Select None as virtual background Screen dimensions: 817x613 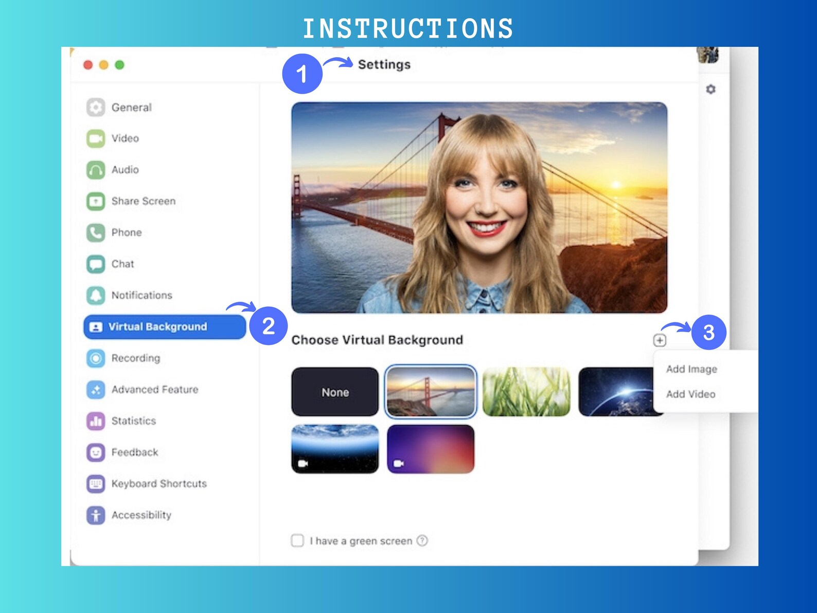pos(335,392)
